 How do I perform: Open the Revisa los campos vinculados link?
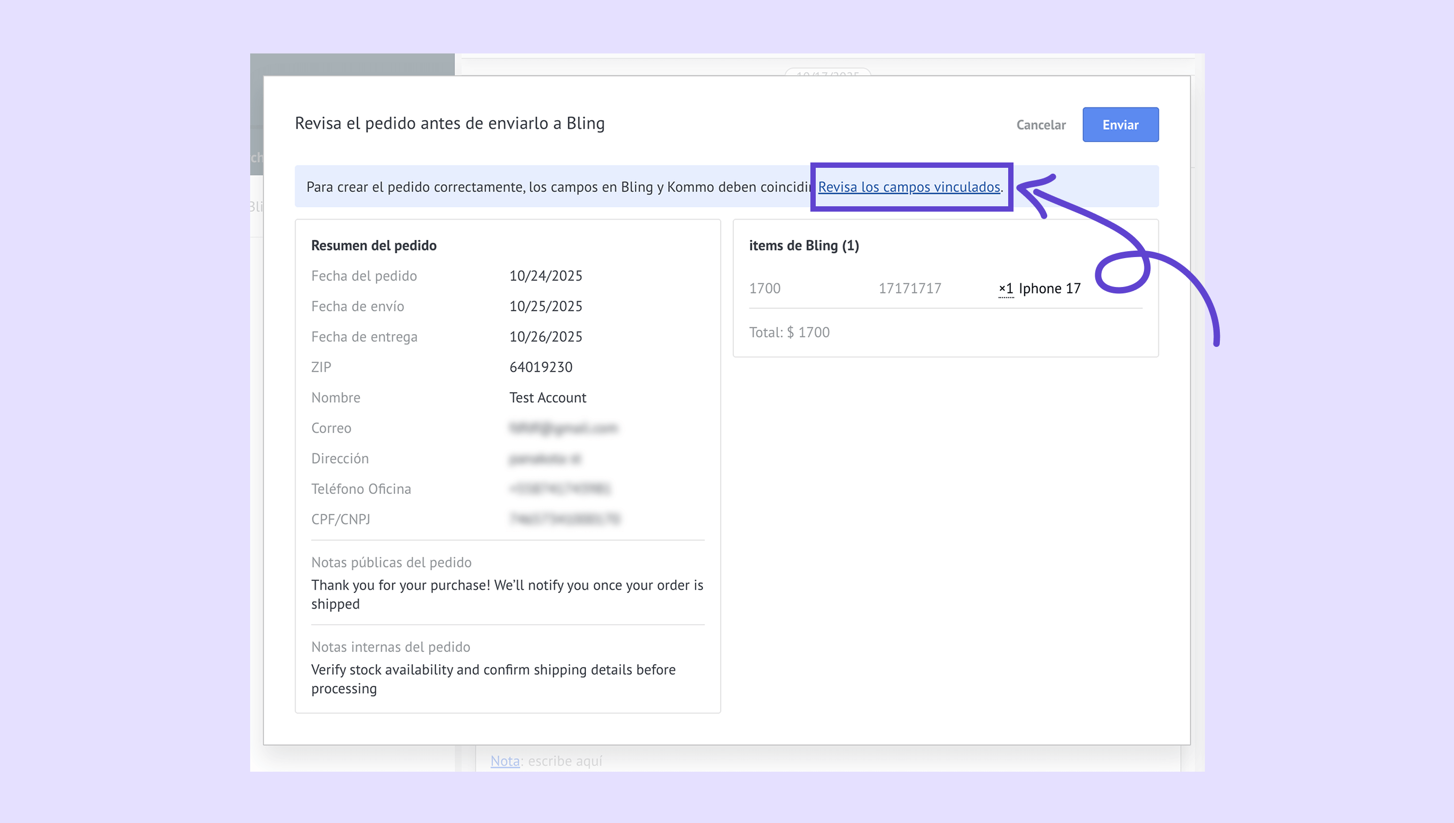[908, 187]
